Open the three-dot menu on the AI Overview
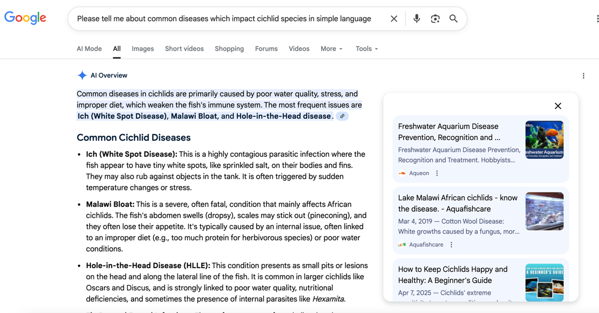Image resolution: width=599 pixels, height=313 pixels. 584,76
